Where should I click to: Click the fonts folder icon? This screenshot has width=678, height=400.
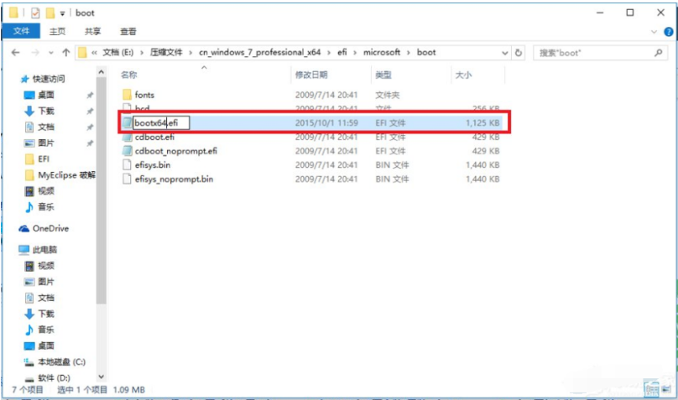[128, 95]
